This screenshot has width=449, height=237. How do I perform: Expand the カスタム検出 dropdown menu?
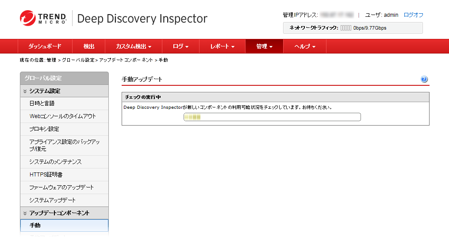[134, 46]
